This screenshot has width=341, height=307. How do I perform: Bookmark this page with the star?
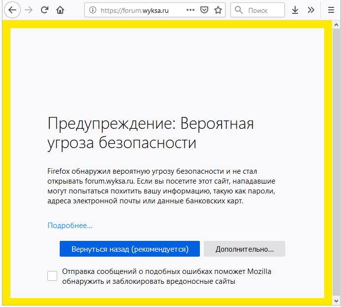(218, 10)
